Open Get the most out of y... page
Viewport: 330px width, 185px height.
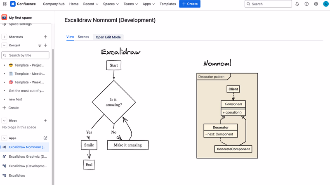26,91
